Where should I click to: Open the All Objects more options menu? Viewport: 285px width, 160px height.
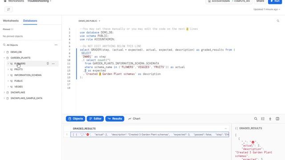coord(56,45)
